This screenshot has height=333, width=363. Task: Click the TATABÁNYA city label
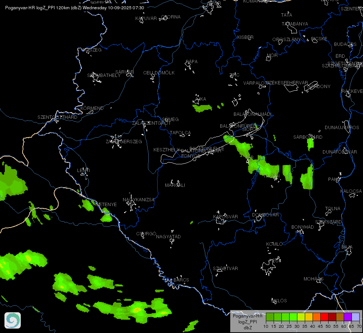pos(295,24)
